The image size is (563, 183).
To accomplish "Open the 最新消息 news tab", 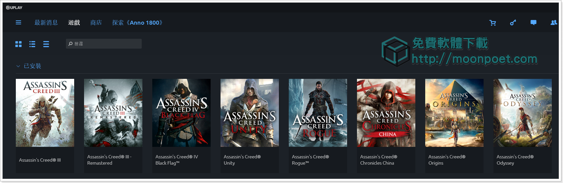I will click(46, 23).
